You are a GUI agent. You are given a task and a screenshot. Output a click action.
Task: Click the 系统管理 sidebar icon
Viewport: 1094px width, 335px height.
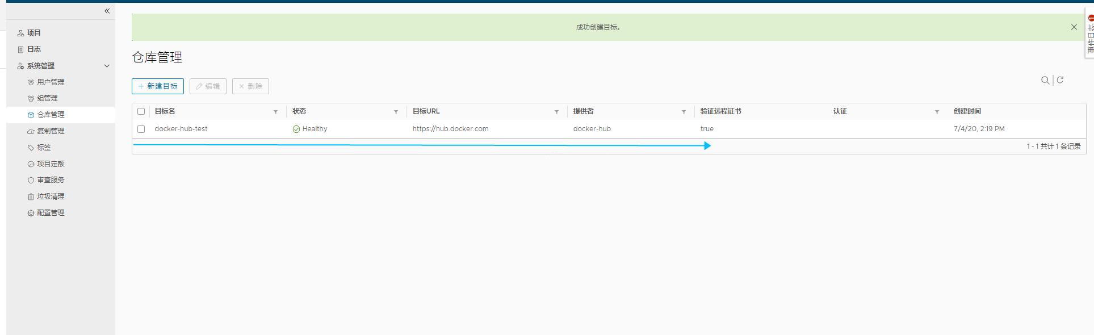click(20, 66)
